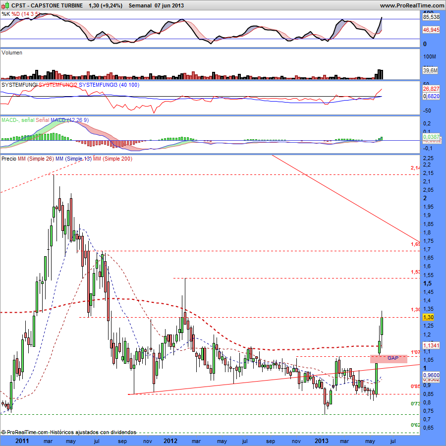Click the 'Semanal 07 jun 2013' timeframe label
Viewport: 446px width, 446px height.
click(156, 5)
